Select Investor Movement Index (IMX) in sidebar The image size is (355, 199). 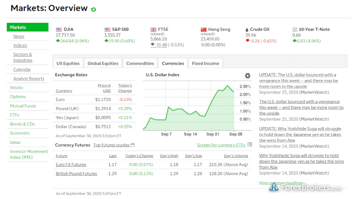[x=29, y=155]
